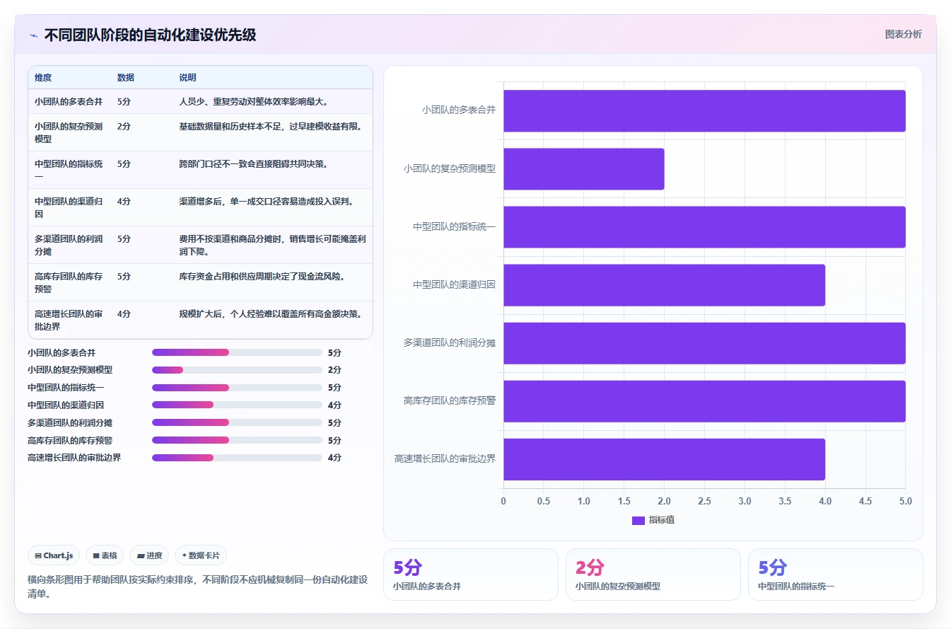Screen dimensions: 951x629
Task: Click the progress bar for 高库存团队的库存预警
Action: point(238,440)
